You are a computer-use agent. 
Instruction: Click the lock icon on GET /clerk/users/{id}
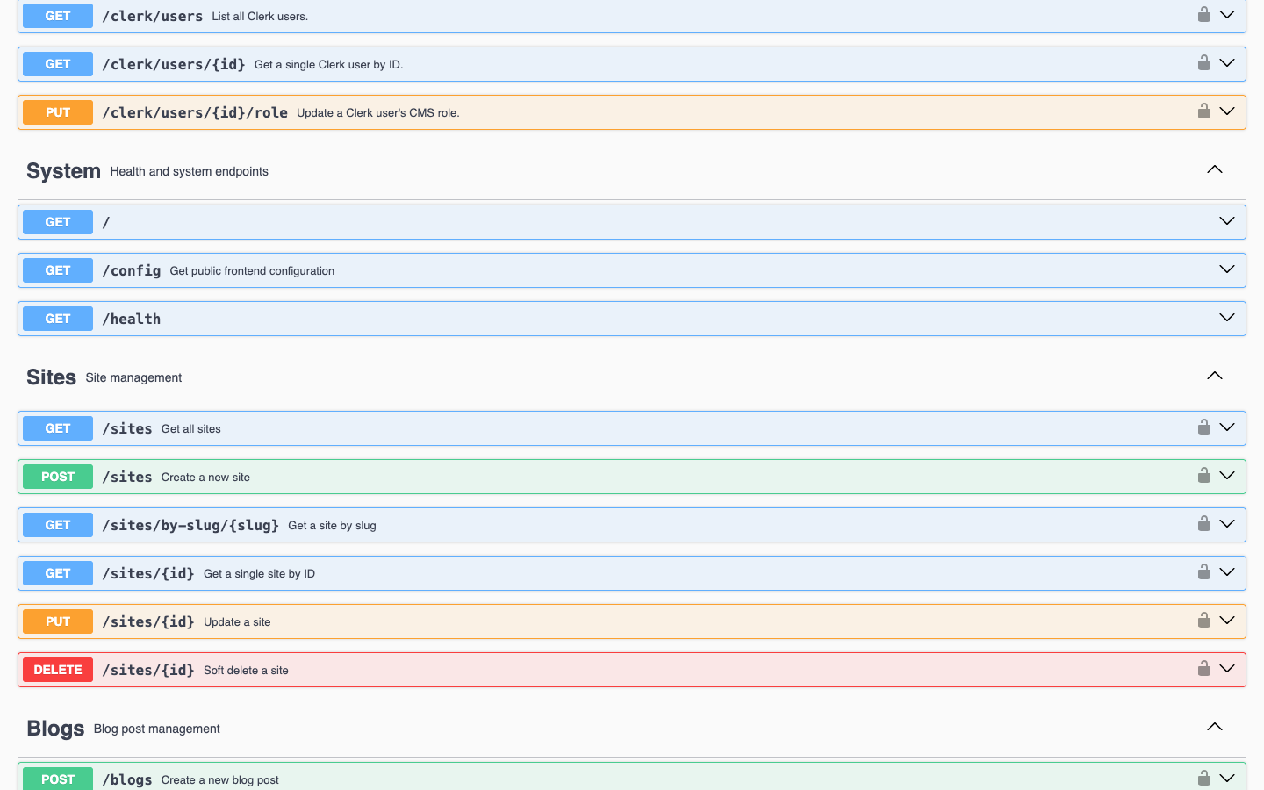1203,62
